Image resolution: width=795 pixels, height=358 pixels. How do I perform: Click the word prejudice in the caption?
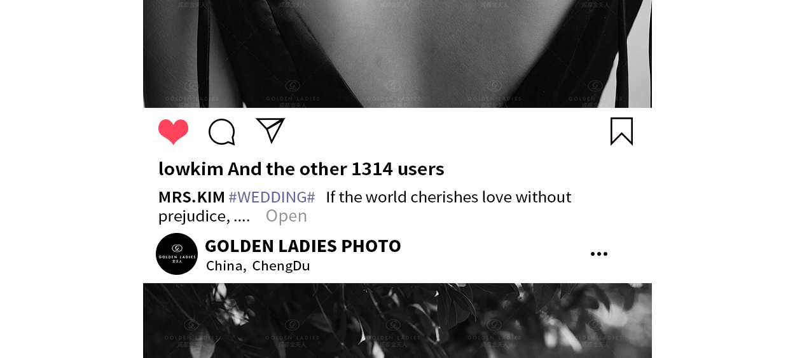[193, 216]
